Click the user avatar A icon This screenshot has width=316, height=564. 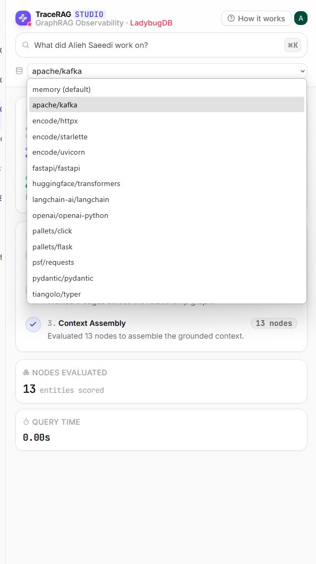[301, 18]
